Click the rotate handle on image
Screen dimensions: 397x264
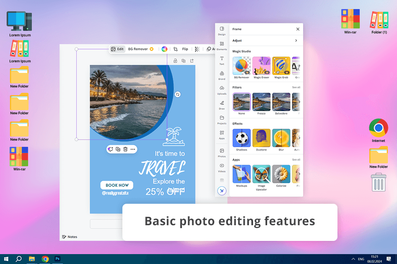(x=178, y=94)
